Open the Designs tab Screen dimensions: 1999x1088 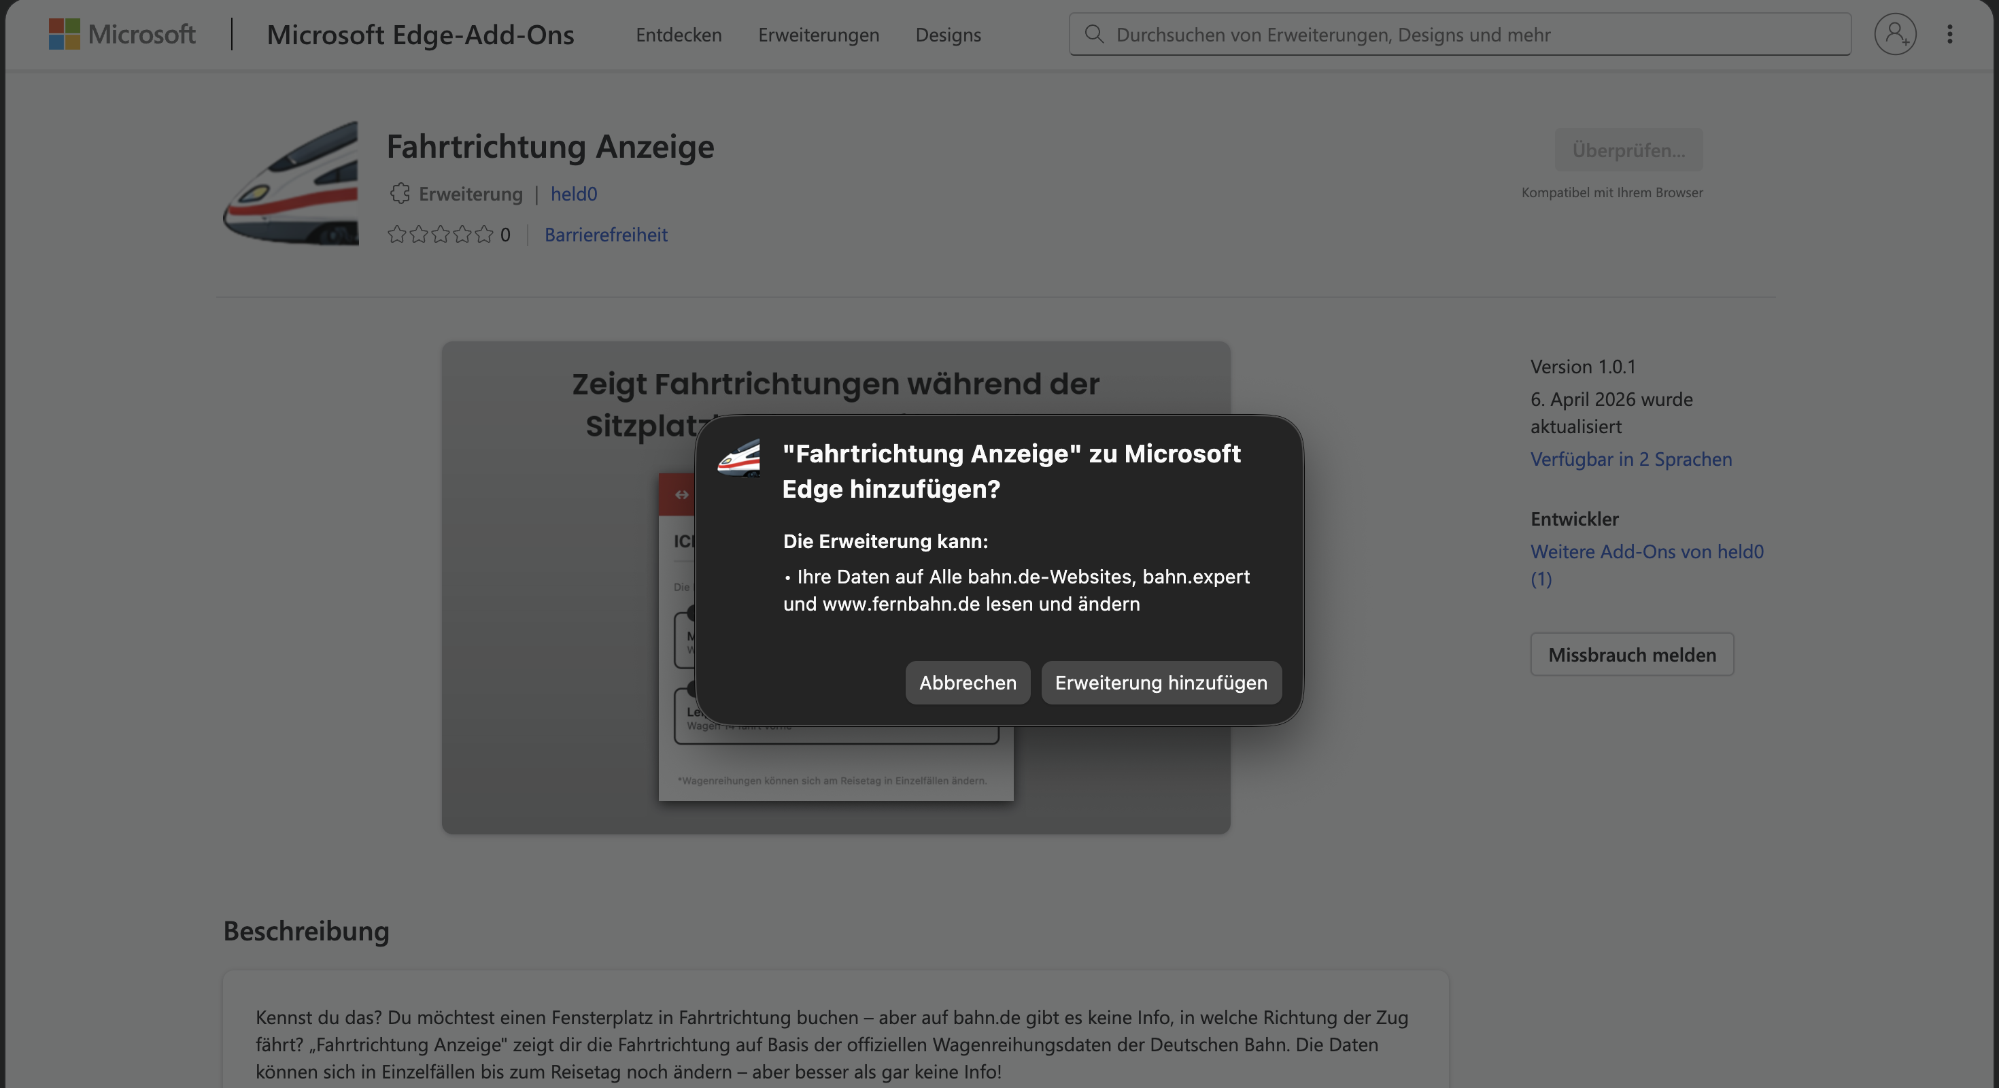pos(949,34)
